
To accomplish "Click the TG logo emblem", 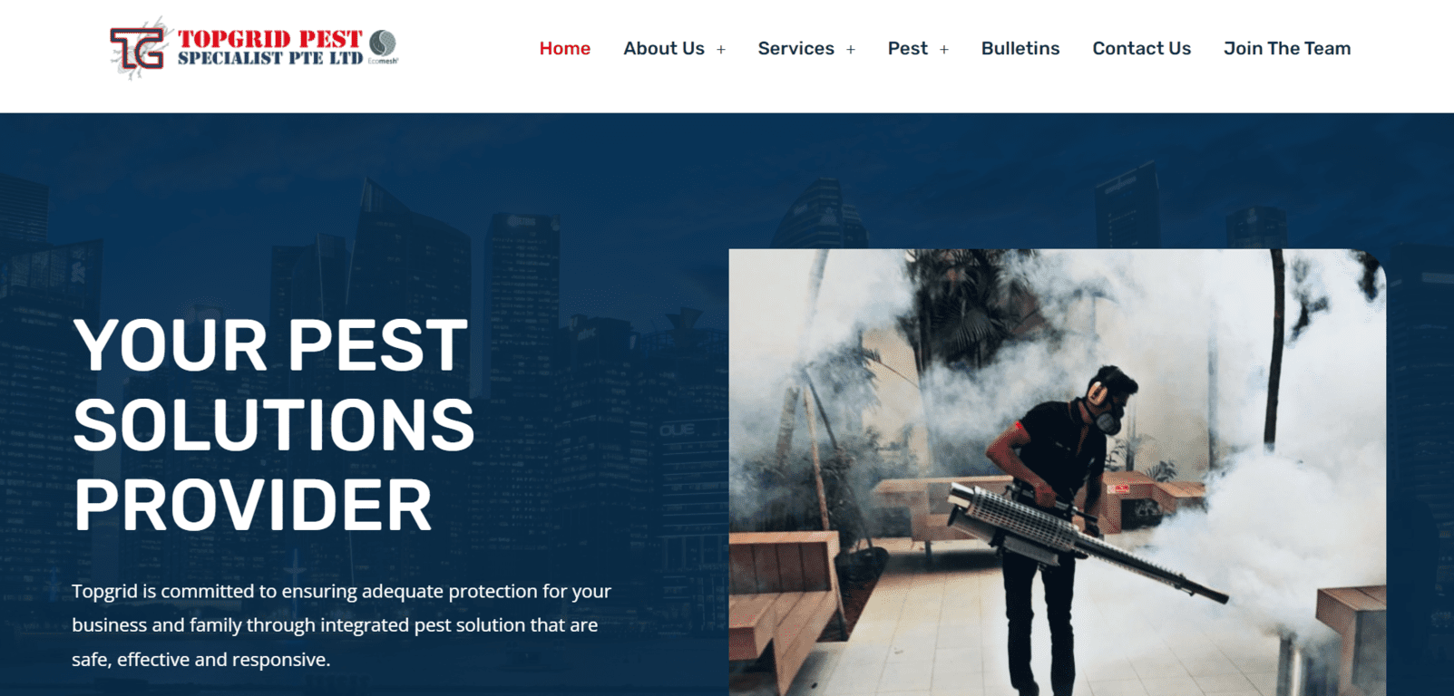I will click(138, 48).
